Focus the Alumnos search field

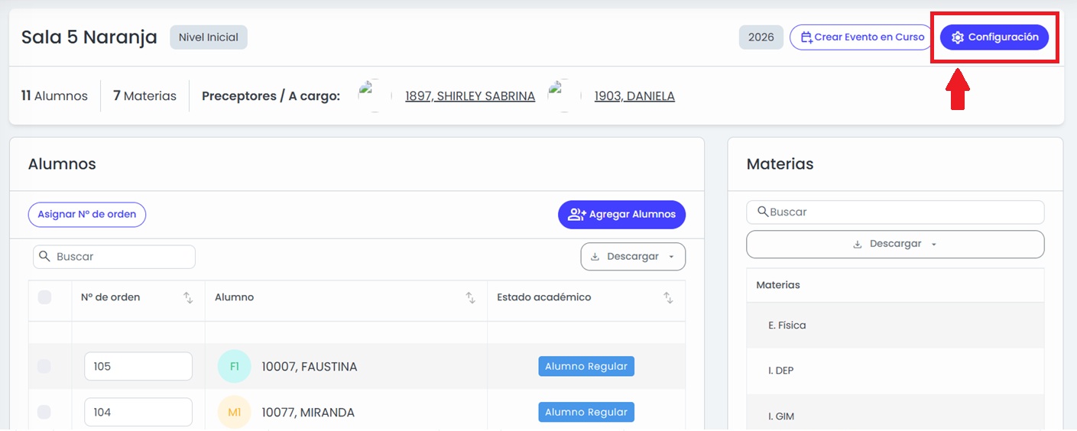pos(114,257)
